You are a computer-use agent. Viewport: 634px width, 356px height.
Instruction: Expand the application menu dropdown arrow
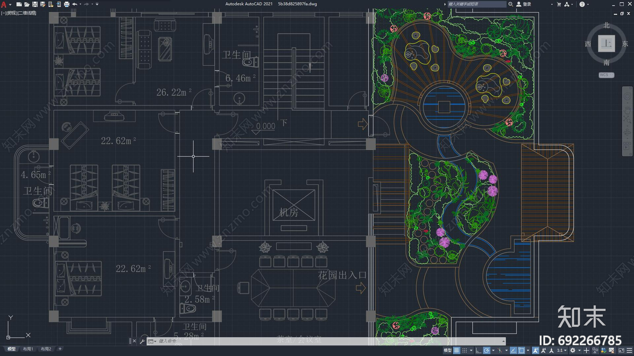pos(10,4)
